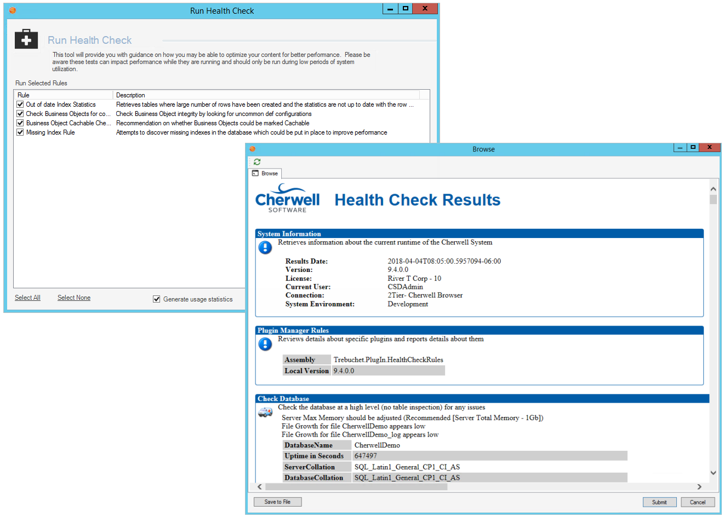724x517 pixels.
Task: Click the CSDAdmin current user value
Action: 406,287
